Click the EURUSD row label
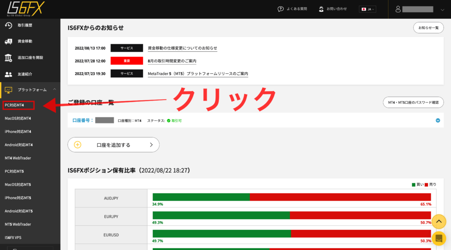The height and width of the screenshot is (250, 451). [111, 235]
